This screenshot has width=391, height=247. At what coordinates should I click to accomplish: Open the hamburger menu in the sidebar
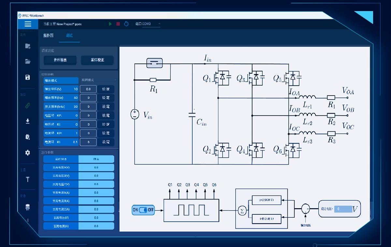pyautogui.click(x=28, y=24)
